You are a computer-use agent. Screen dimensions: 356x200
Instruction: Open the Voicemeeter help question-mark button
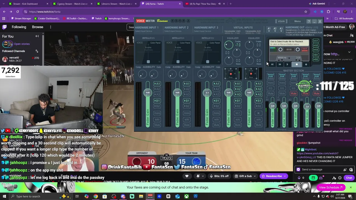(x=309, y=21)
